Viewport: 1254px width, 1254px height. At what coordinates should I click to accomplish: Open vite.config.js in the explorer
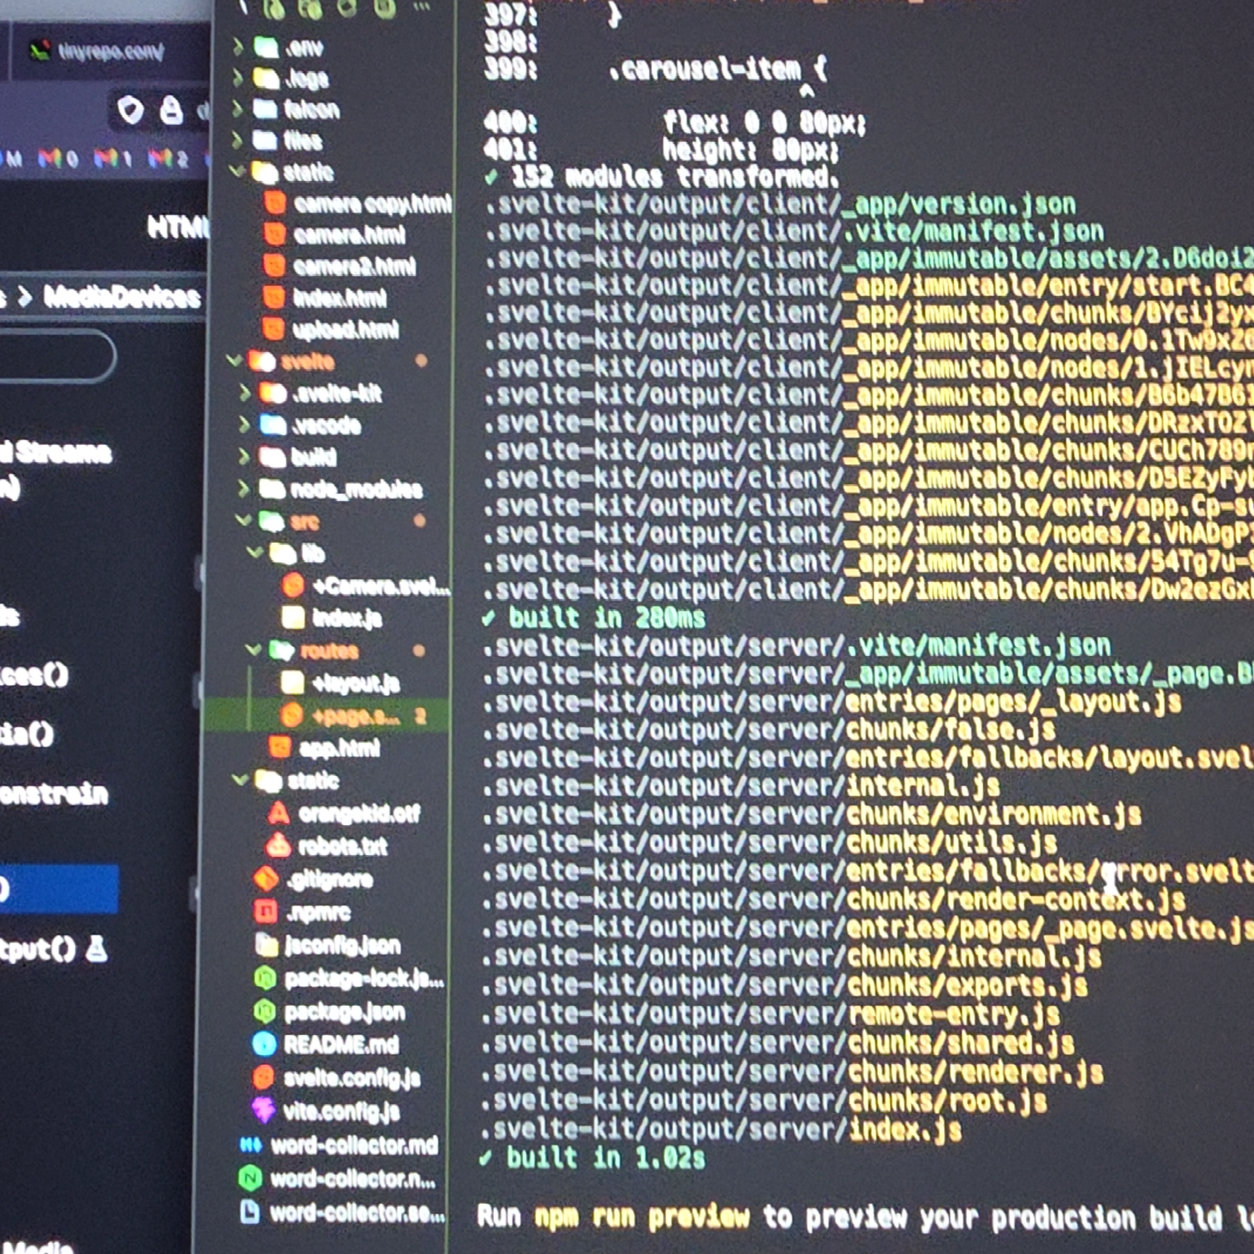point(341,1111)
